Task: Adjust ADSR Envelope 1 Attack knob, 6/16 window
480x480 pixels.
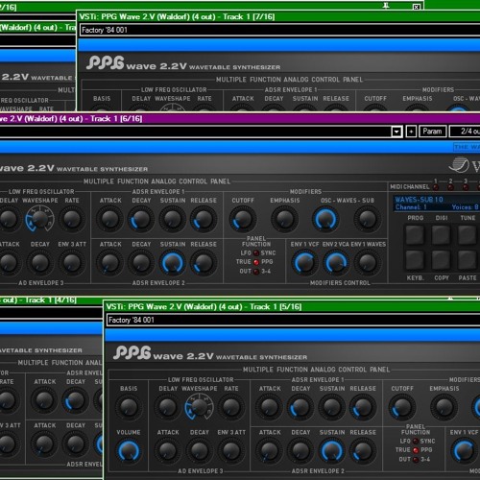Action: [x=109, y=219]
